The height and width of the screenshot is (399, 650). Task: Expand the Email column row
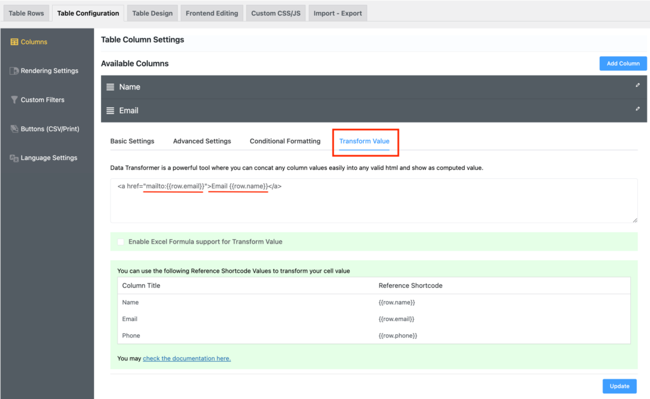click(x=373, y=110)
